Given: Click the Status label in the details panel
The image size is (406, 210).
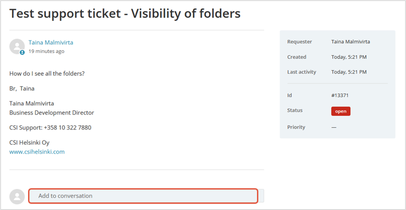Looking at the screenshot, I should 295,111.
